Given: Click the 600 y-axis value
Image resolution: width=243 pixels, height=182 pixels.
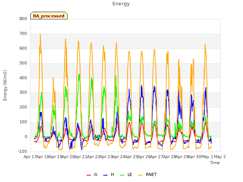Looking at the screenshot, I should 23,49.
